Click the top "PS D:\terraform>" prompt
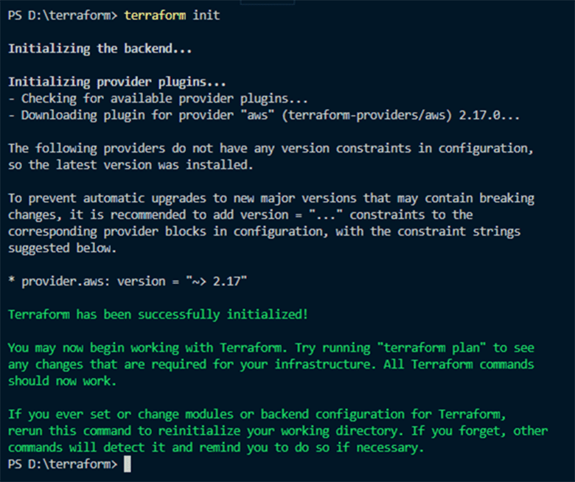The width and height of the screenshot is (575, 482). click(62, 15)
